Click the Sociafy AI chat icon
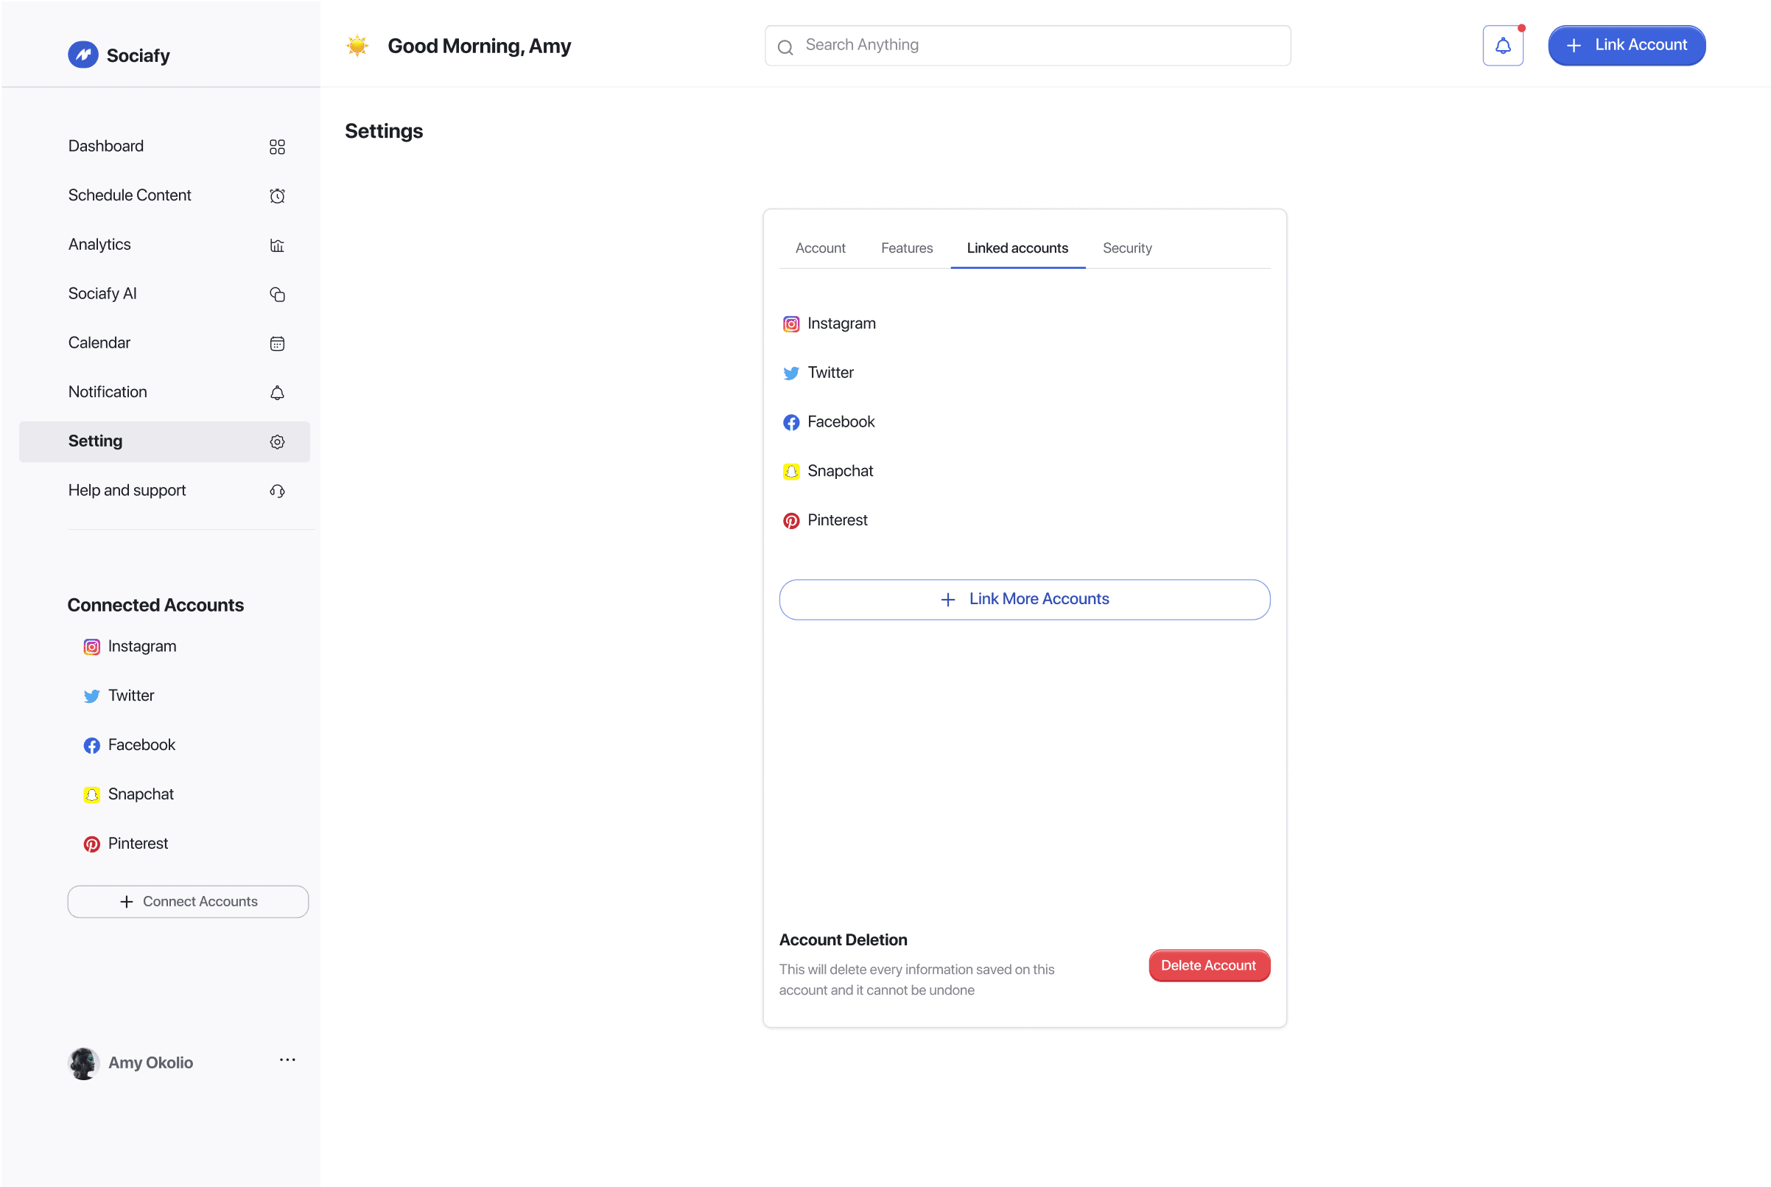This screenshot has width=1771, height=1187. [x=277, y=295]
